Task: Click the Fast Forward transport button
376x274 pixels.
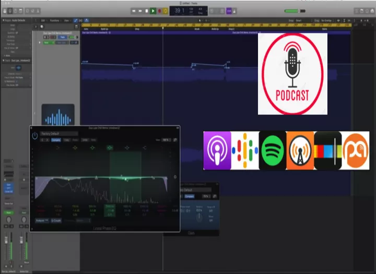Action: tap(140, 11)
